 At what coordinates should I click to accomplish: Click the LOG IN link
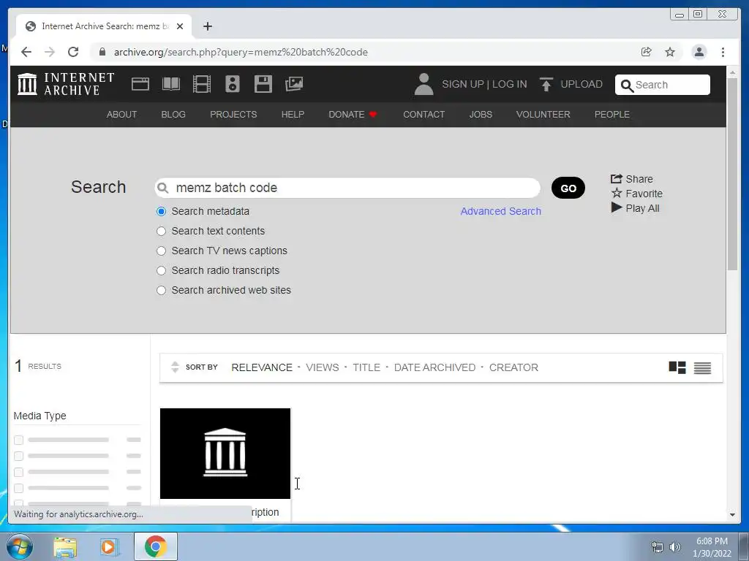[x=510, y=85]
